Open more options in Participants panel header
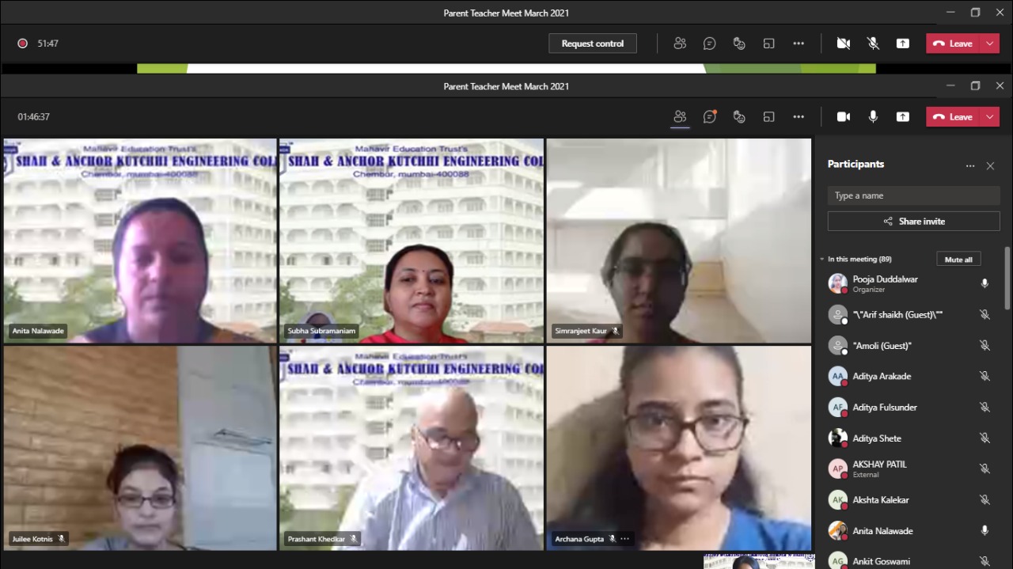The height and width of the screenshot is (569, 1013). (x=970, y=166)
